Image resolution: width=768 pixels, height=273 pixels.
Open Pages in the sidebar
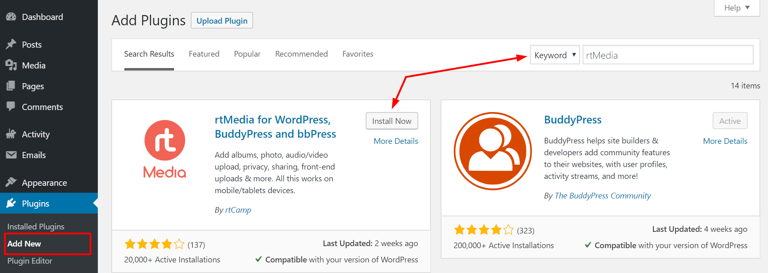point(49,86)
